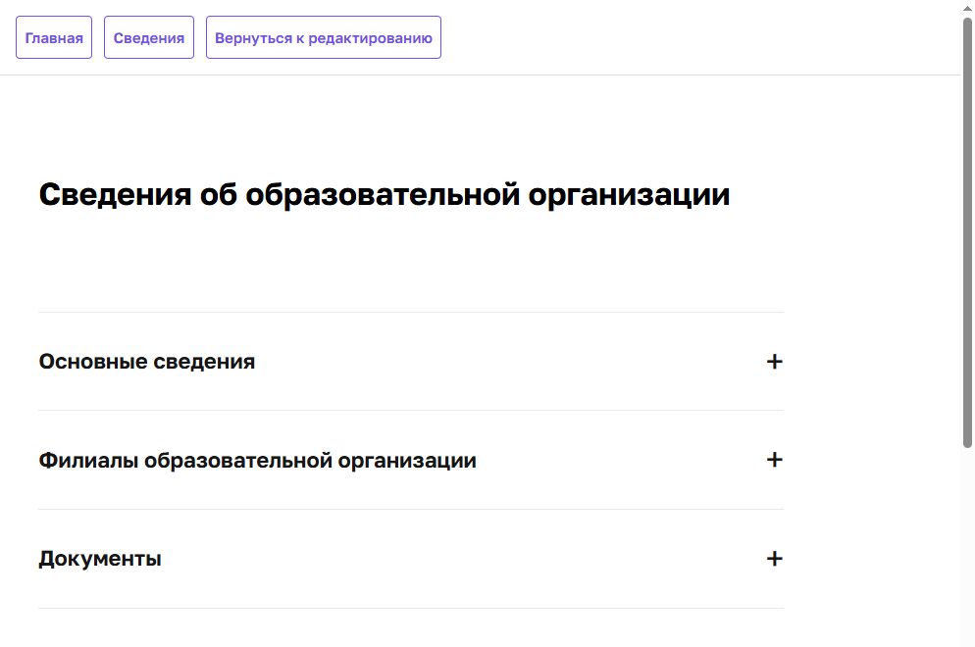Go to the Сведения button
The image size is (975, 647).
(149, 38)
